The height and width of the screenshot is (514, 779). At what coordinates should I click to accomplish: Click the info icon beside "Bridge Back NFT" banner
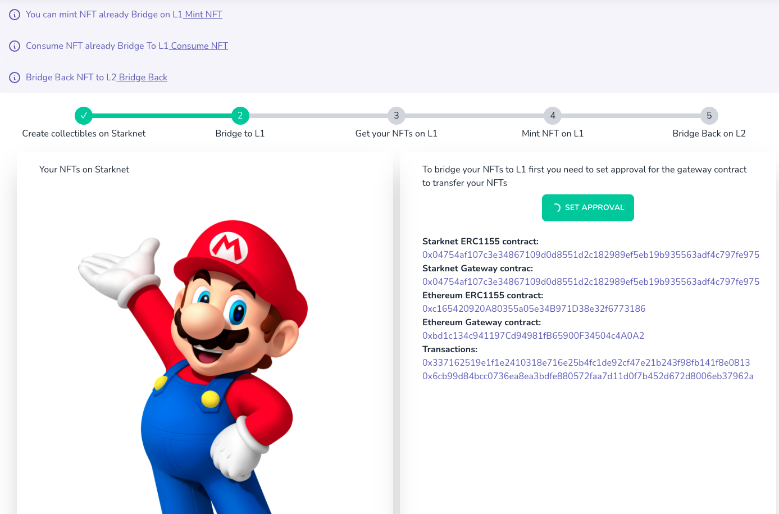[x=14, y=77]
